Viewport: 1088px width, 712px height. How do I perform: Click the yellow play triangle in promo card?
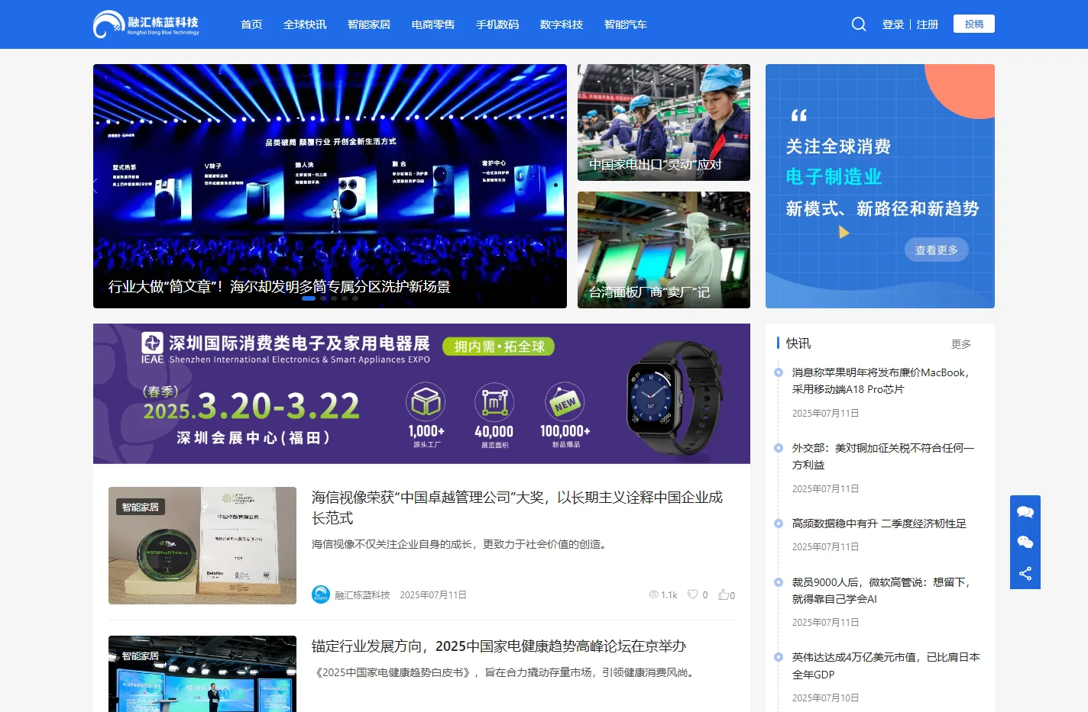(x=844, y=232)
